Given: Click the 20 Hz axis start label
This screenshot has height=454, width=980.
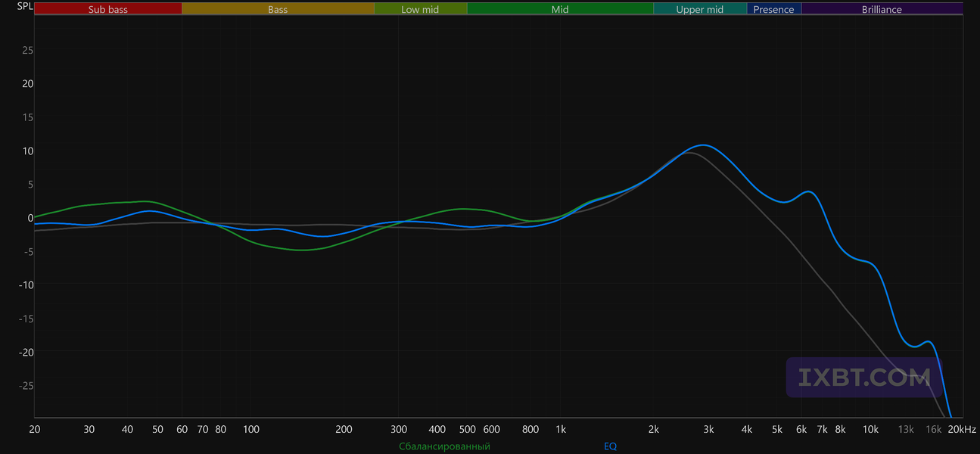Looking at the screenshot, I should pos(35,429).
